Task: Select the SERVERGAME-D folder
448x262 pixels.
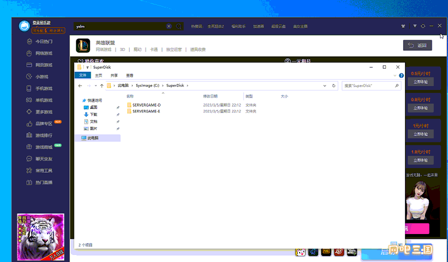Action: click(146, 105)
